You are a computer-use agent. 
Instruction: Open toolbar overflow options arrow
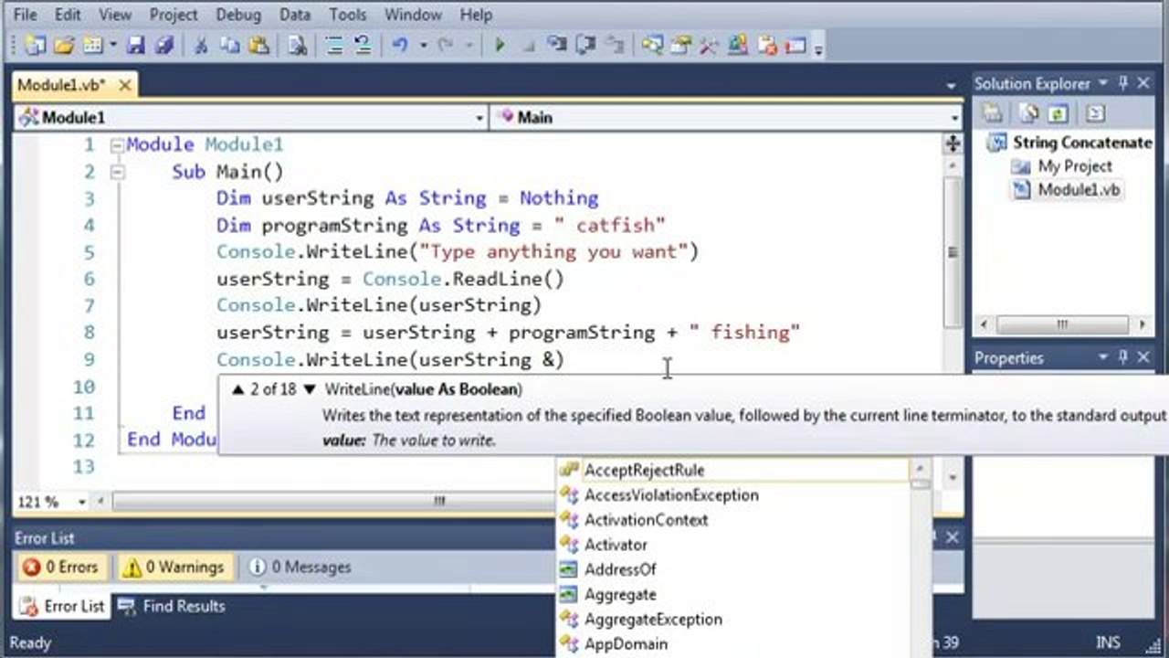click(818, 48)
